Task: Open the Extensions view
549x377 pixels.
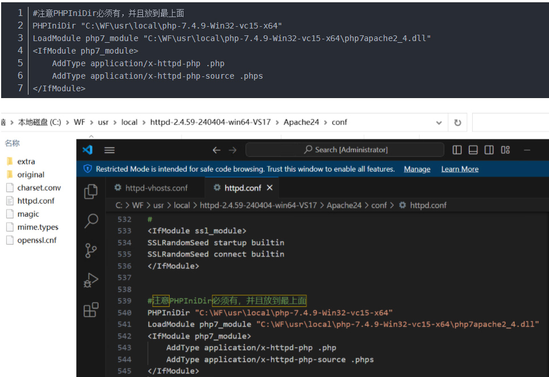Action: [x=91, y=310]
